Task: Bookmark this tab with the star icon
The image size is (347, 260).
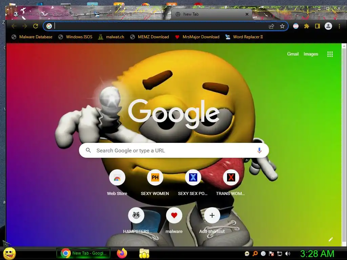Action: (x=282, y=26)
